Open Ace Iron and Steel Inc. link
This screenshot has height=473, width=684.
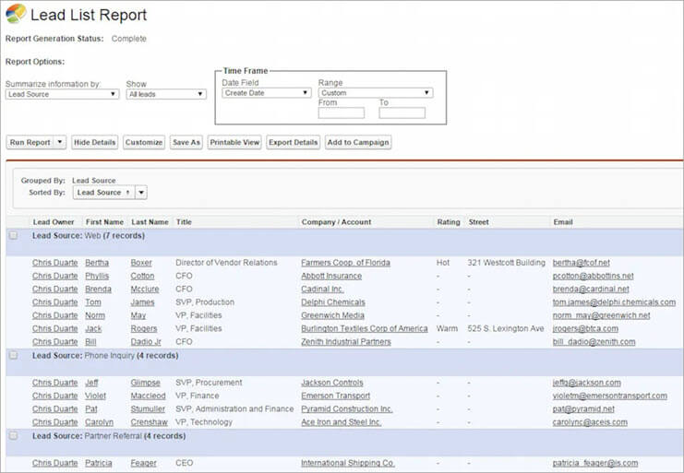pyautogui.click(x=342, y=422)
